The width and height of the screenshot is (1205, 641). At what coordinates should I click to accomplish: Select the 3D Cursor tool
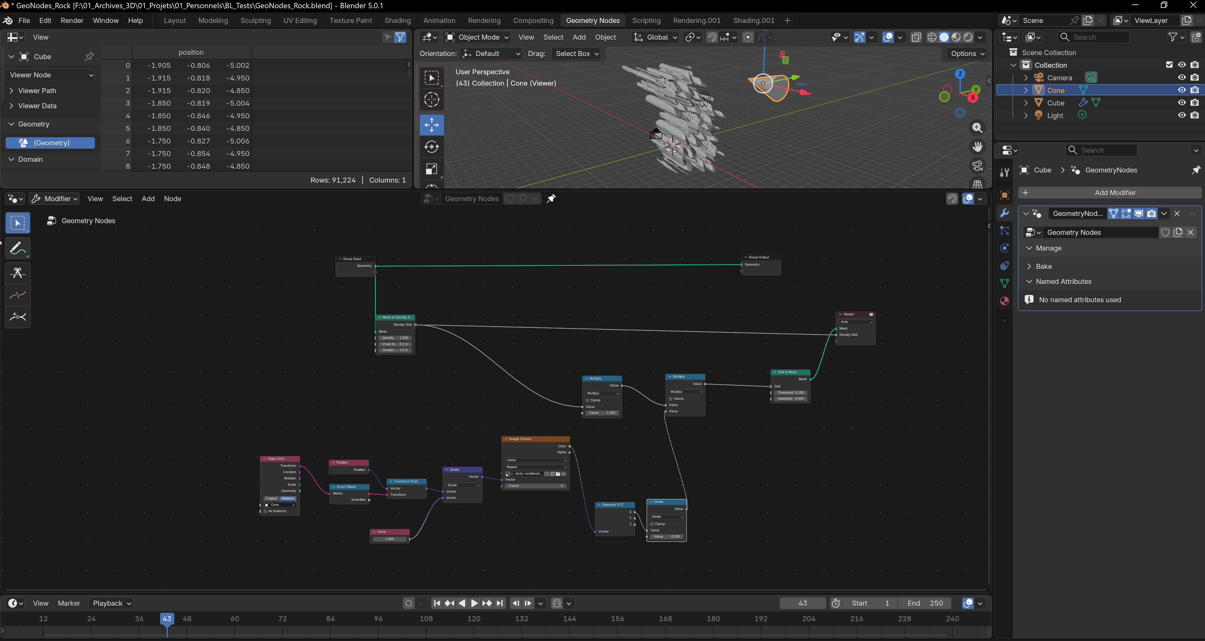point(431,99)
